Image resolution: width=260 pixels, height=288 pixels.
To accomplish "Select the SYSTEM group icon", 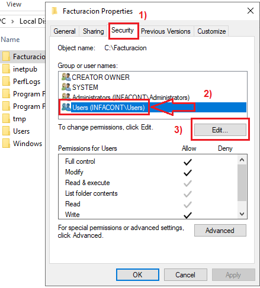I will [66, 87].
